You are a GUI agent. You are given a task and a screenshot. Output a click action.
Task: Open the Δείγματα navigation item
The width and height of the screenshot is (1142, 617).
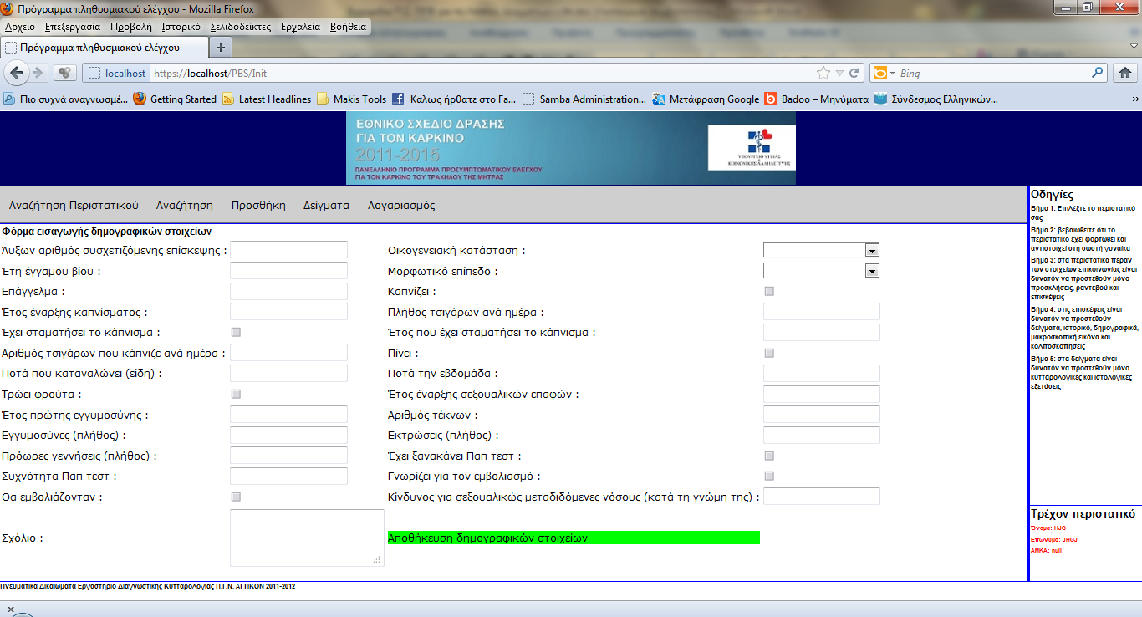tap(326, 206)
